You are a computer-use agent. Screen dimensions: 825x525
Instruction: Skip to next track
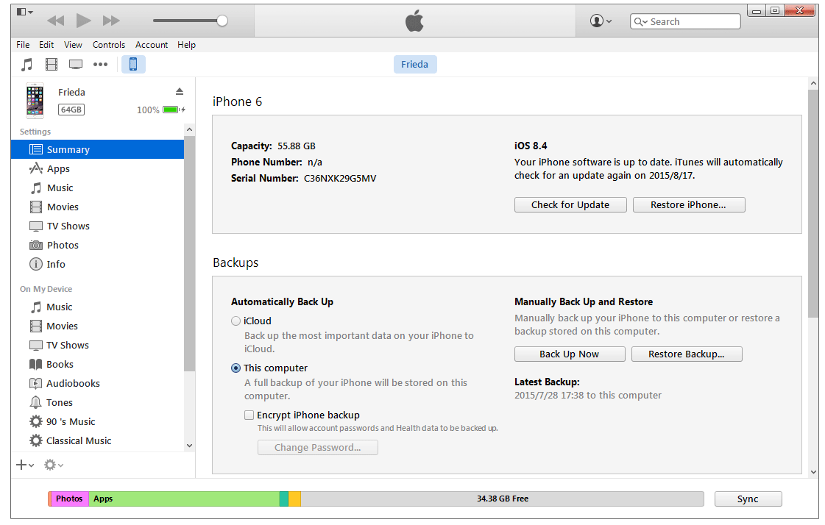point(111,21)
